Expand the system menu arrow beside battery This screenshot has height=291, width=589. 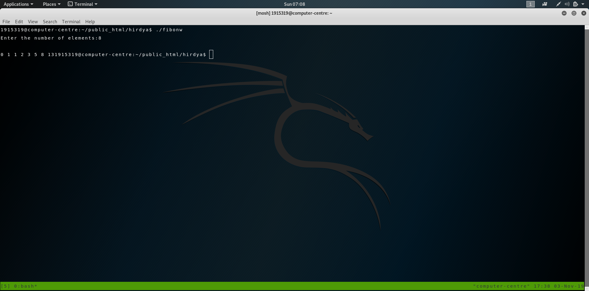pos(583,4)
